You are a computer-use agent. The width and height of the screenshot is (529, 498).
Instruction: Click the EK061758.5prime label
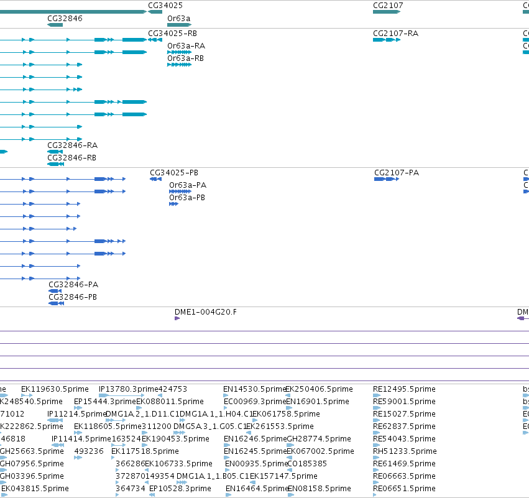pos(286,414)
